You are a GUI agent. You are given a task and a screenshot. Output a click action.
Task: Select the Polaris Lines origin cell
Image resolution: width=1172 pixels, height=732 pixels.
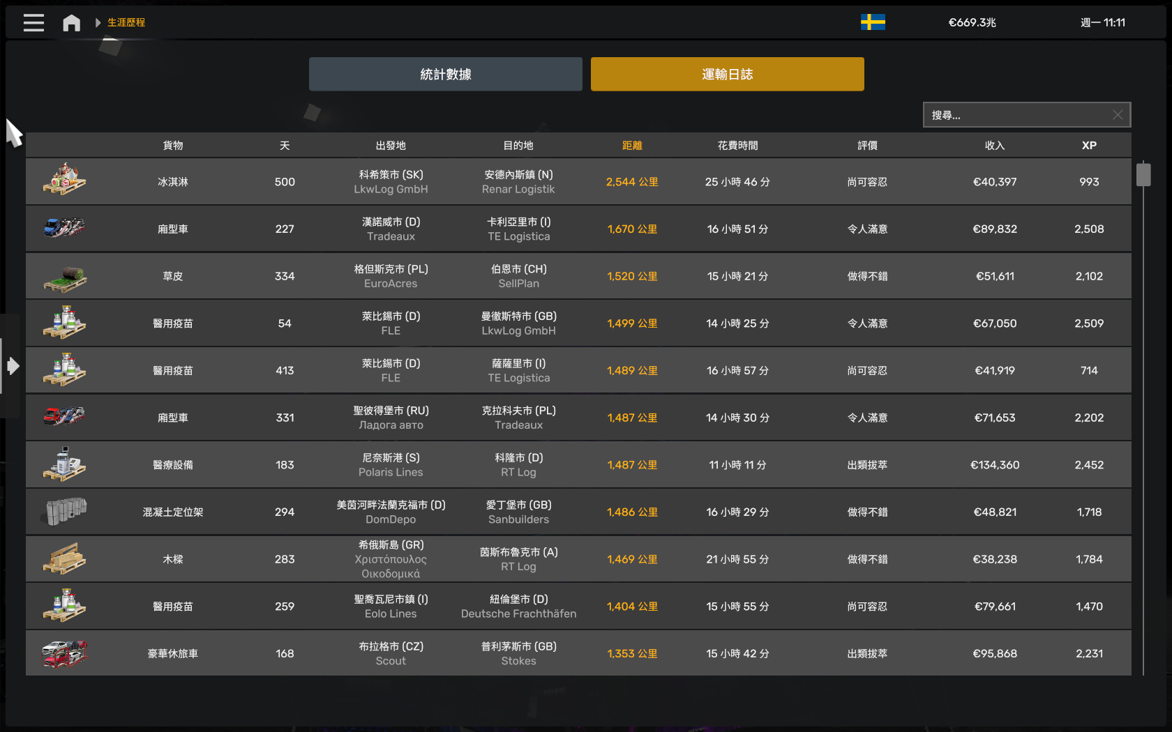[x=391, y=472]
